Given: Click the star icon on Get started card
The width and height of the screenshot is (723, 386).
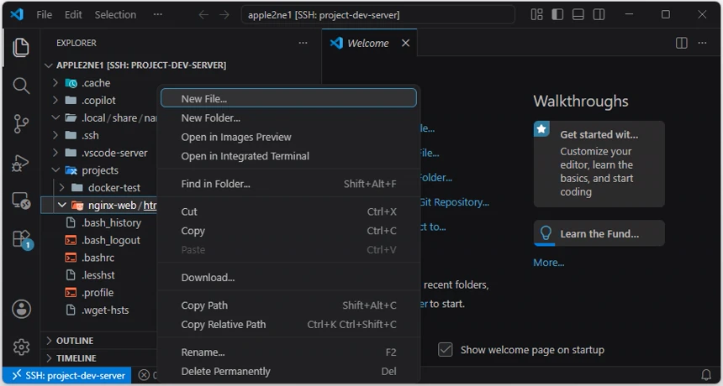Looking at the screenshot, I should pos(541,129).
